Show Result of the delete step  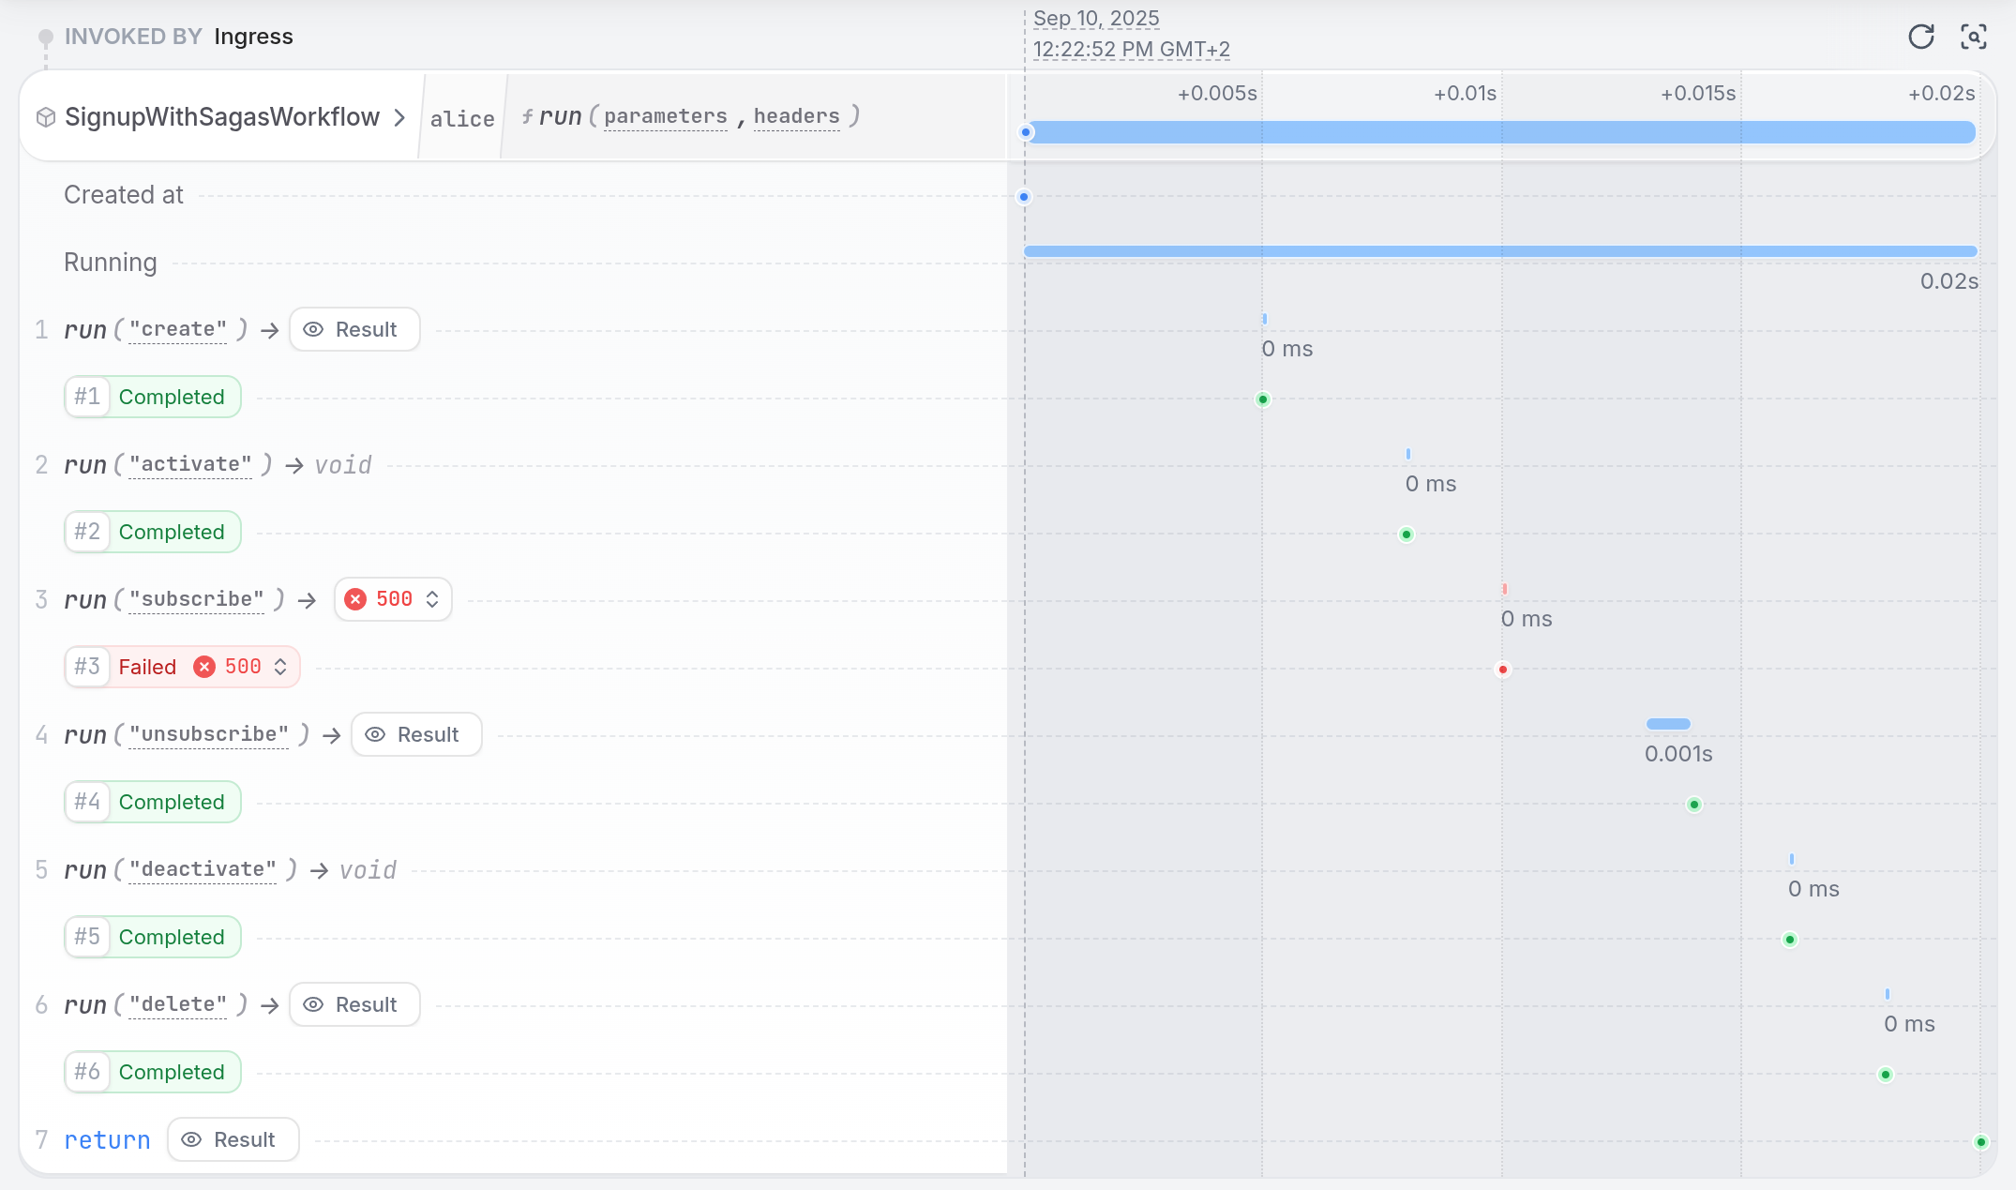click(354, 1004)
